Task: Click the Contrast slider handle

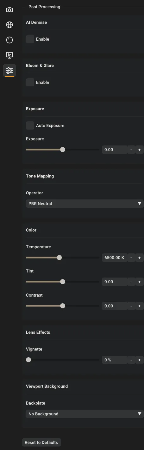Action: coord(63,306)
